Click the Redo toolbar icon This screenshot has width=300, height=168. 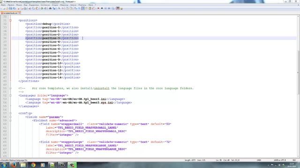click(45, 8)
